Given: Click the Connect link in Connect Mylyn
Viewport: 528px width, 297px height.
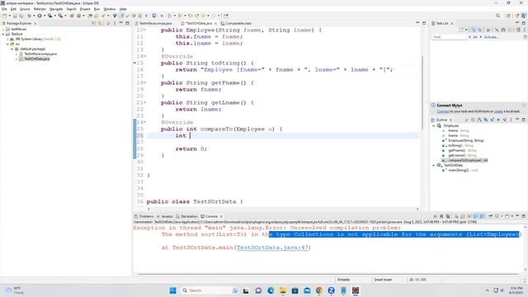Looking at the screenshot, I should 443,111.
